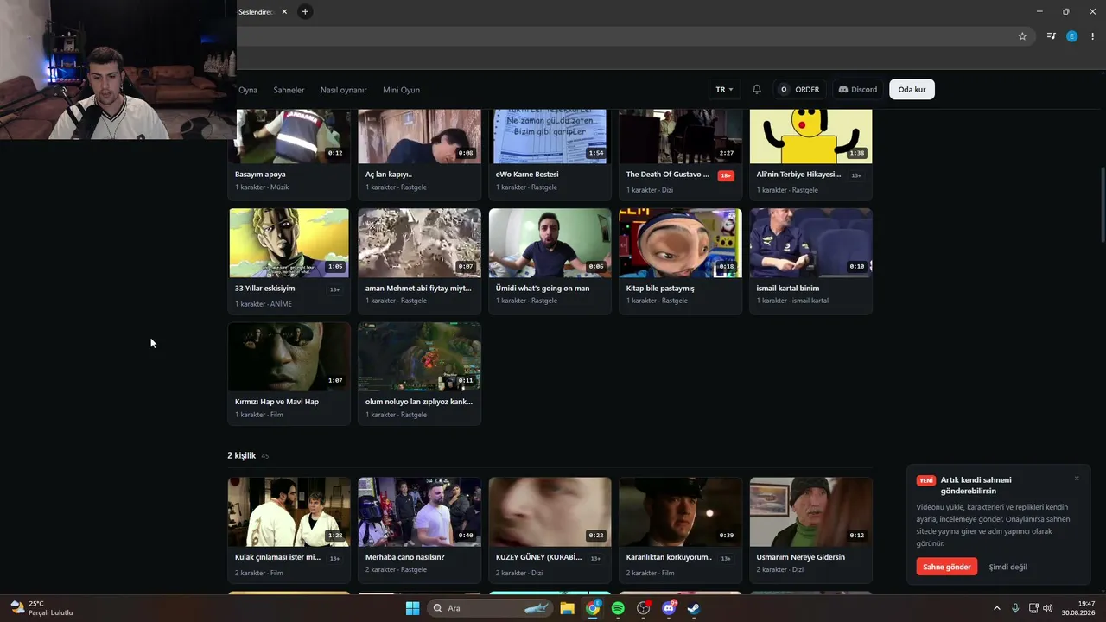This screenshot has width=1106, height=622.
Task: Open the Sahneler menu item
Action: pyautogui.click(x=289, y=90)
